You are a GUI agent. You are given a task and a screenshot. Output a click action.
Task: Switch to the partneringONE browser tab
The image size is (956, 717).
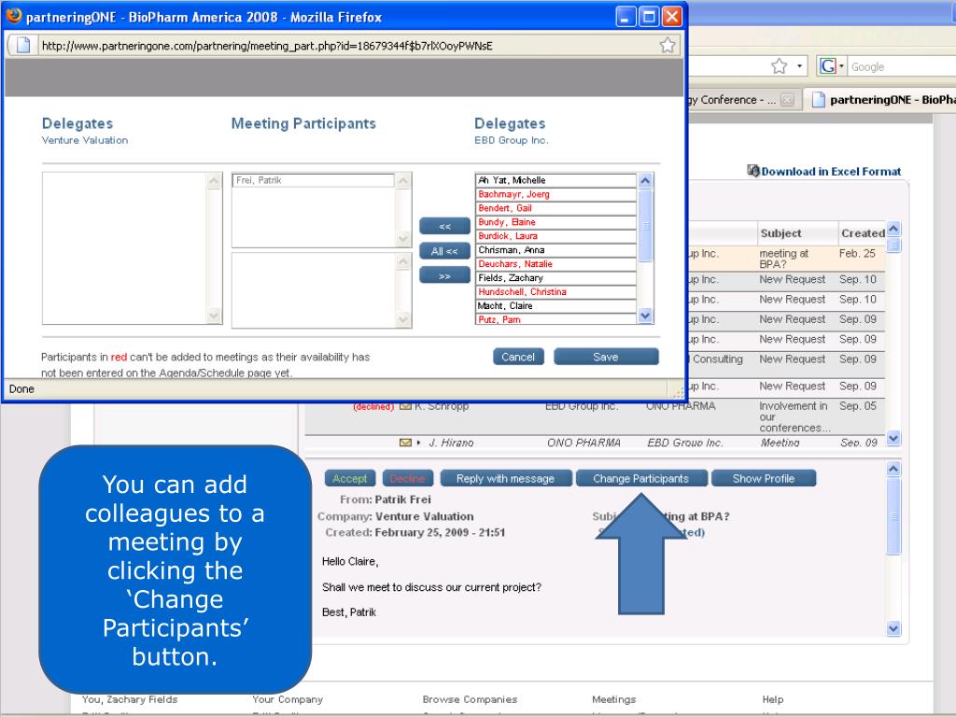881,100
